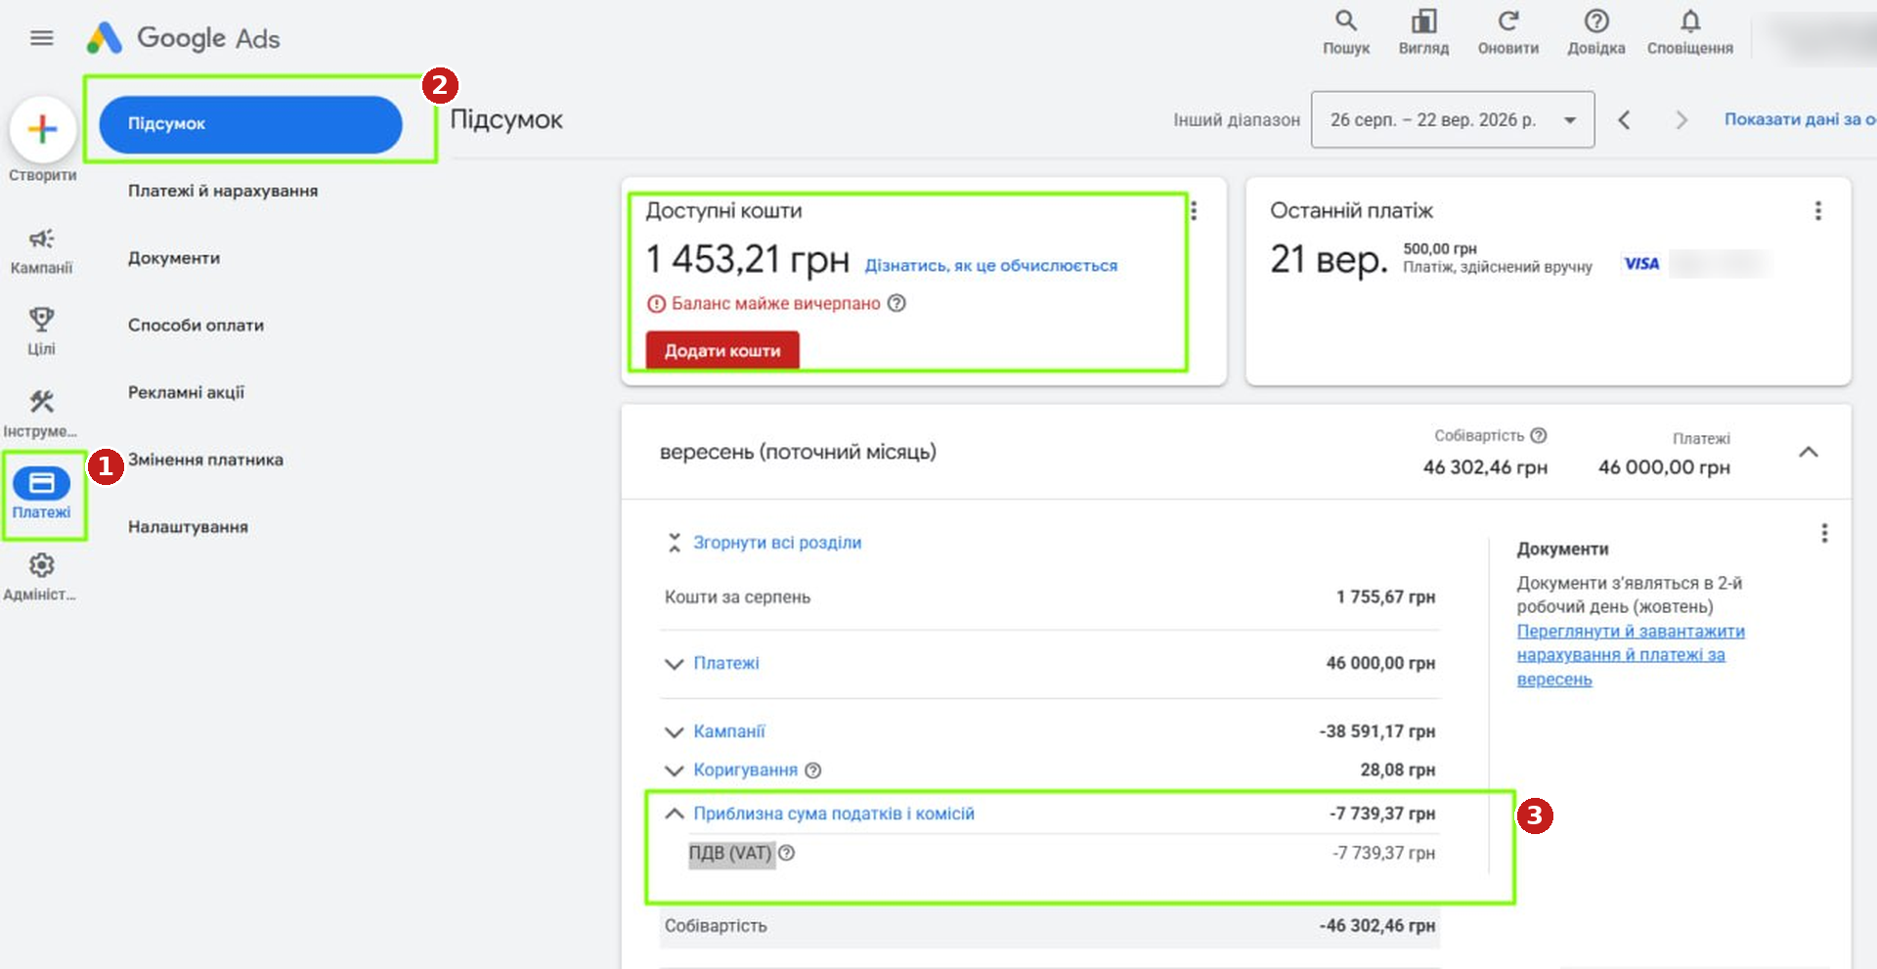Click help icon beside Собівартість header

(1538, 435)
